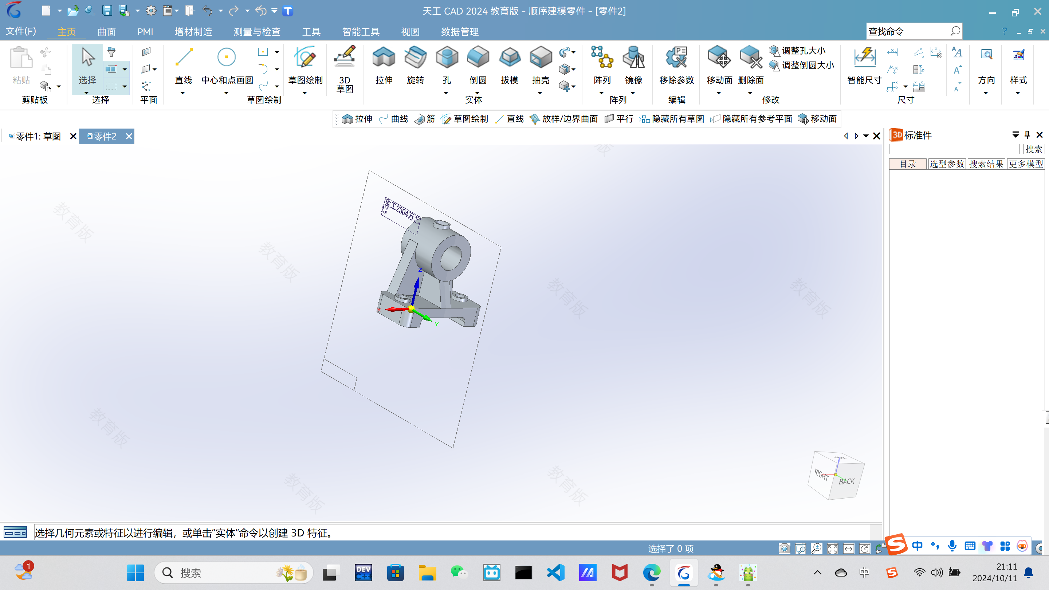Open the 增材制造 ribbon tab
The width and height of the screenshot is (1049, 590).
[x=193, y=31]
